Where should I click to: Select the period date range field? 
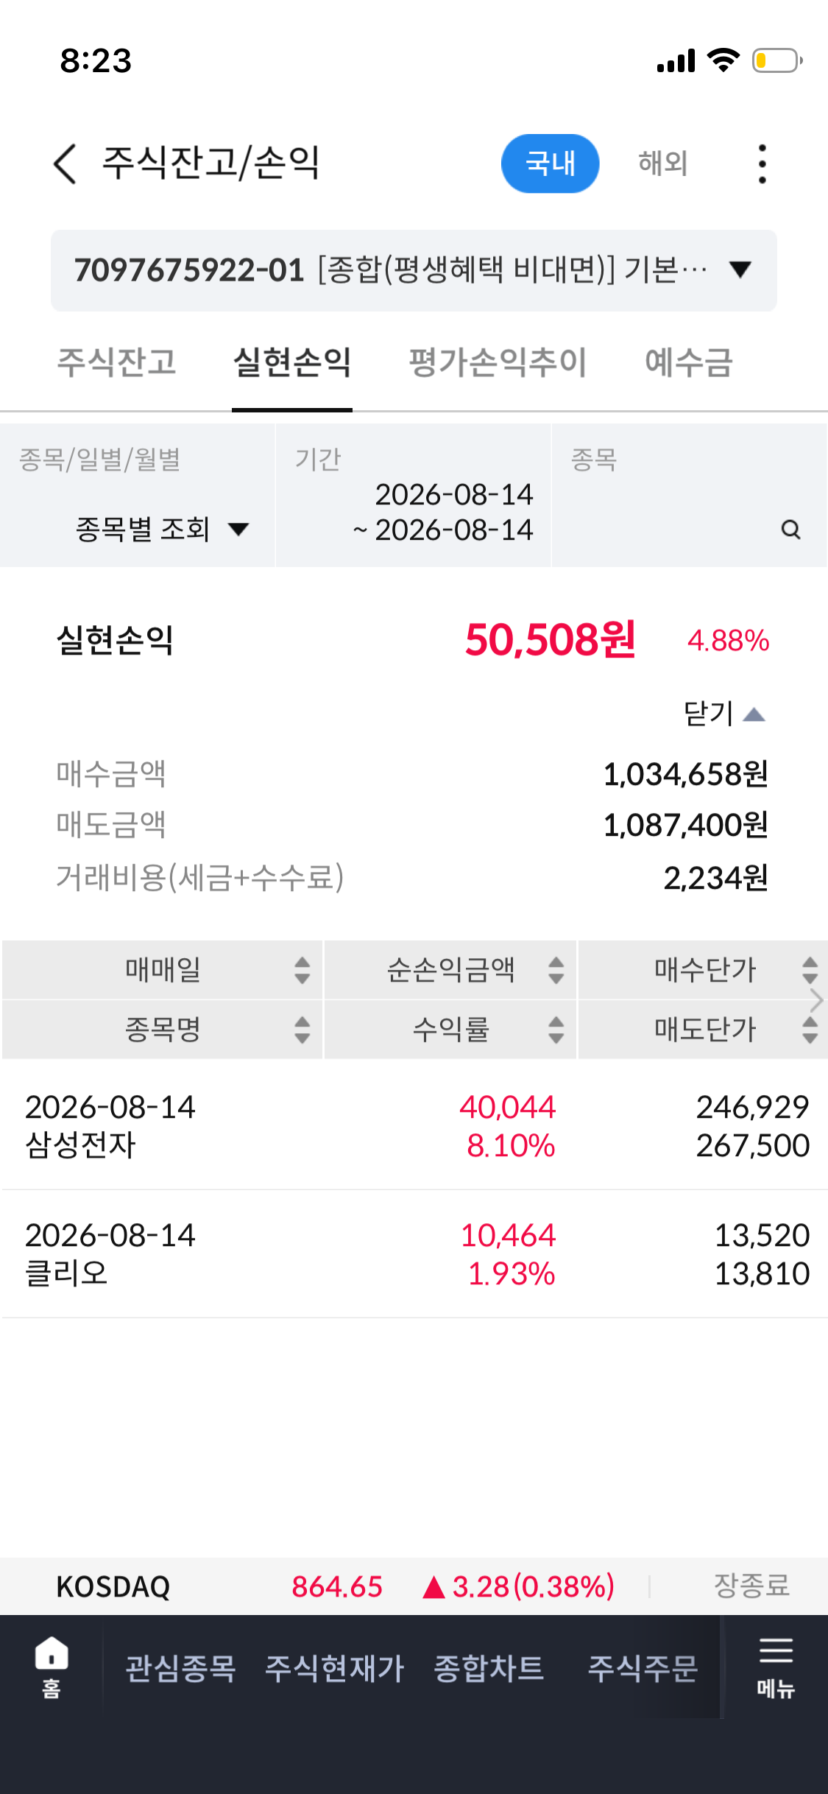[413, 495]
